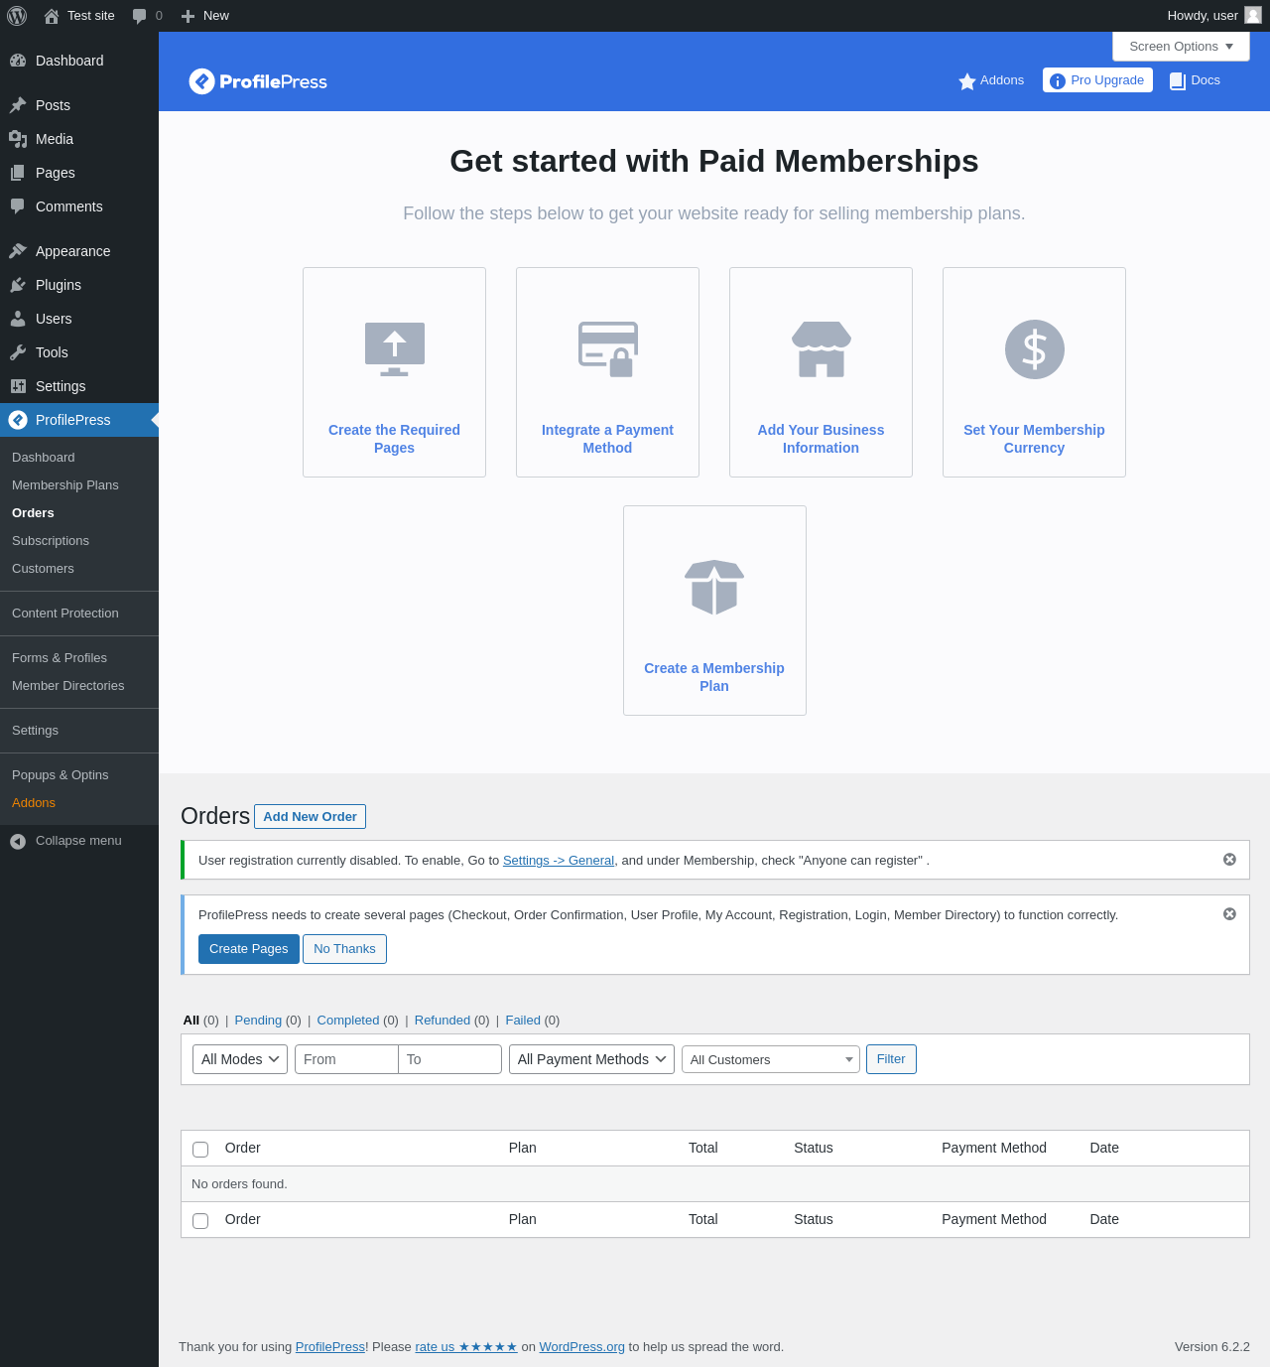
Task: Check the select-all box in table header
Action: point(200,1149)
